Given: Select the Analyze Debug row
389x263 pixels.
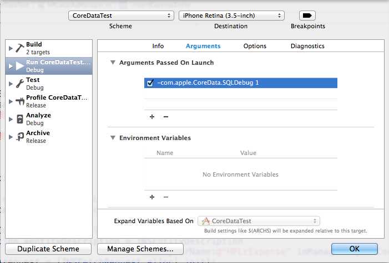Looking at the screenshot, I should (49, 120).
